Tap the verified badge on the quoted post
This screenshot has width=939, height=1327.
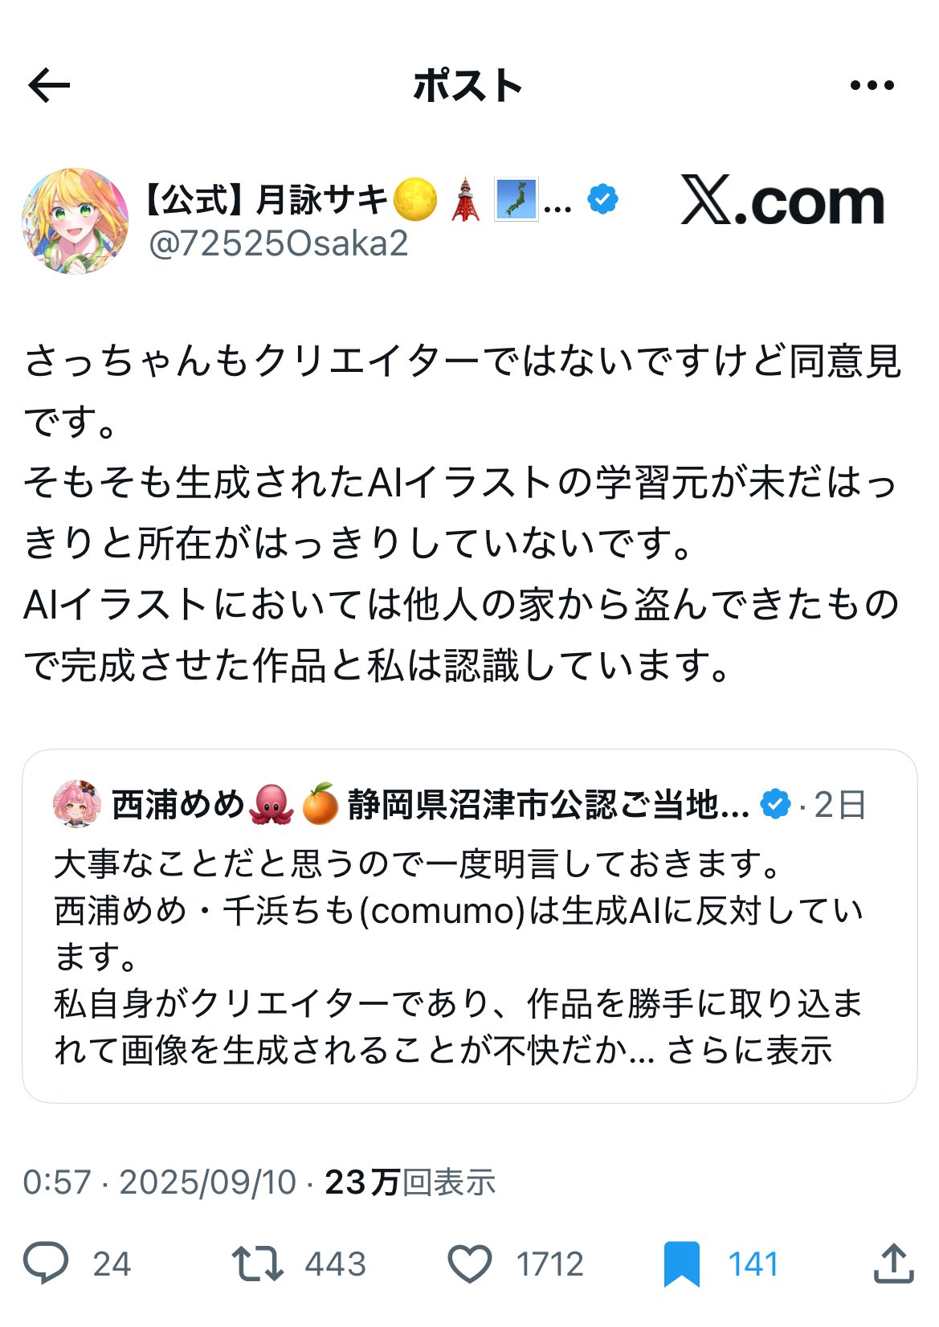pos(775,804)
